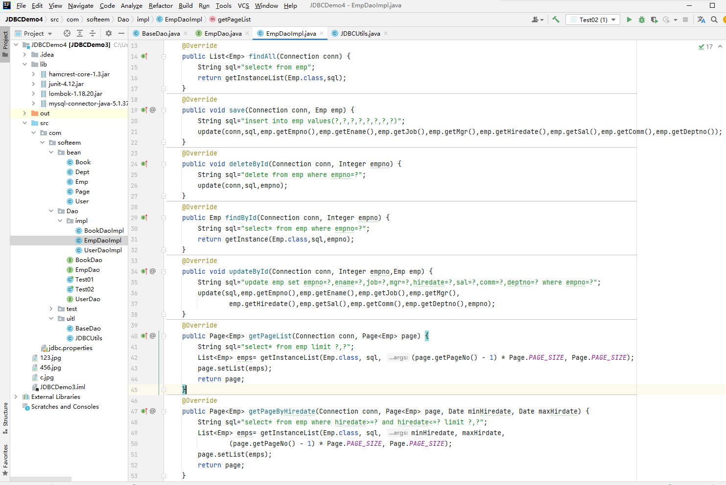Select the Emp class in bean package
Screen dimensions: 726x485
[81, 181]
